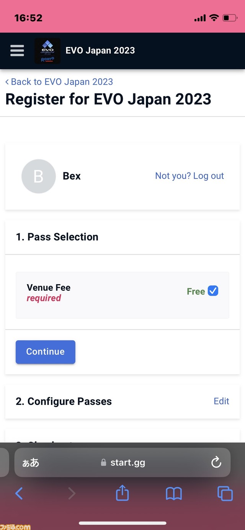Image resolution: width=245 pixels, height=530 pixels.
Task: Open the Safari share sheet icon
Action: (122, 493)
